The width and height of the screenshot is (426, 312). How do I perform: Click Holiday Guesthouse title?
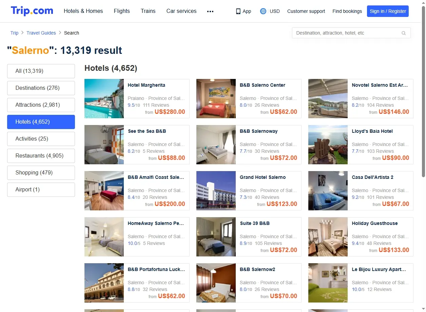375,223
